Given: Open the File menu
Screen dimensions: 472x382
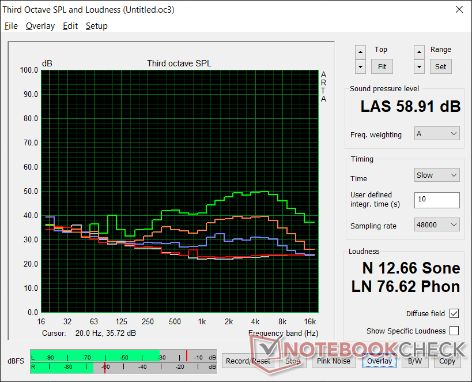Looking at the screenshot, I should pos(11,26).
